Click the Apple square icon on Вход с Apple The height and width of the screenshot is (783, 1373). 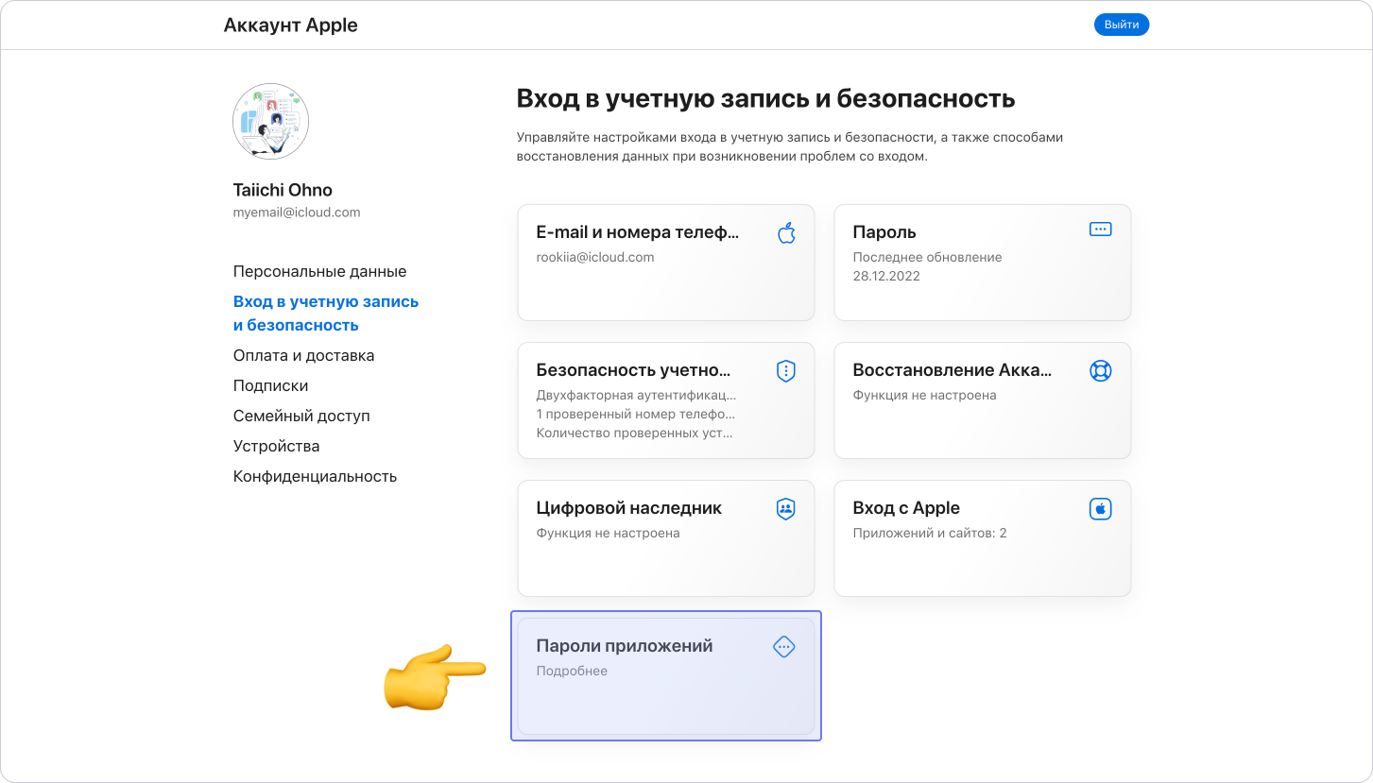[x=1100, y=509]
